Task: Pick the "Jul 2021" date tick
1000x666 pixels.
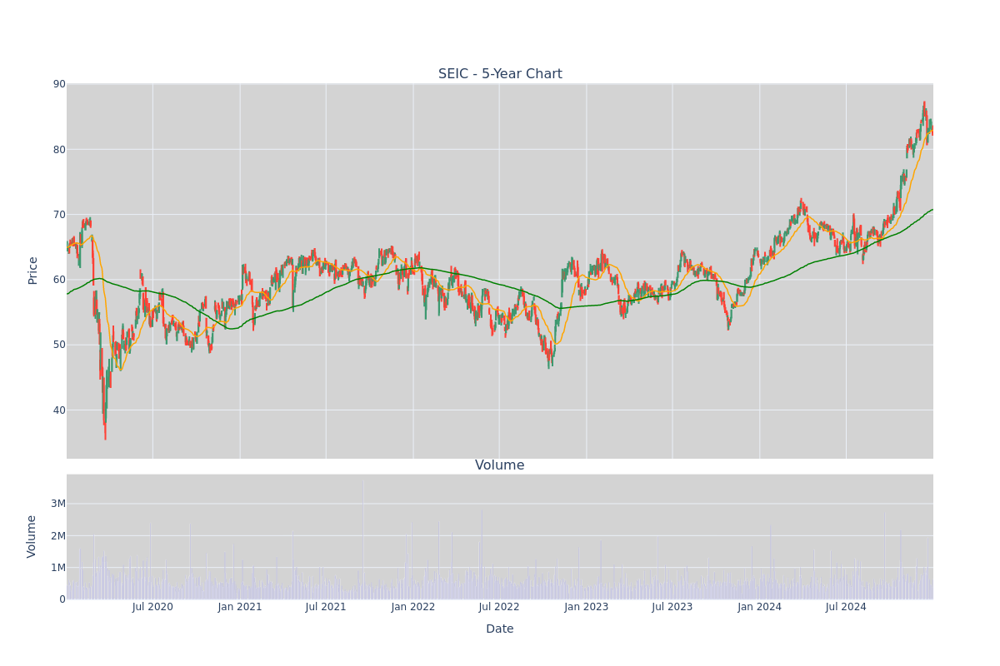Action: [326, 607]
